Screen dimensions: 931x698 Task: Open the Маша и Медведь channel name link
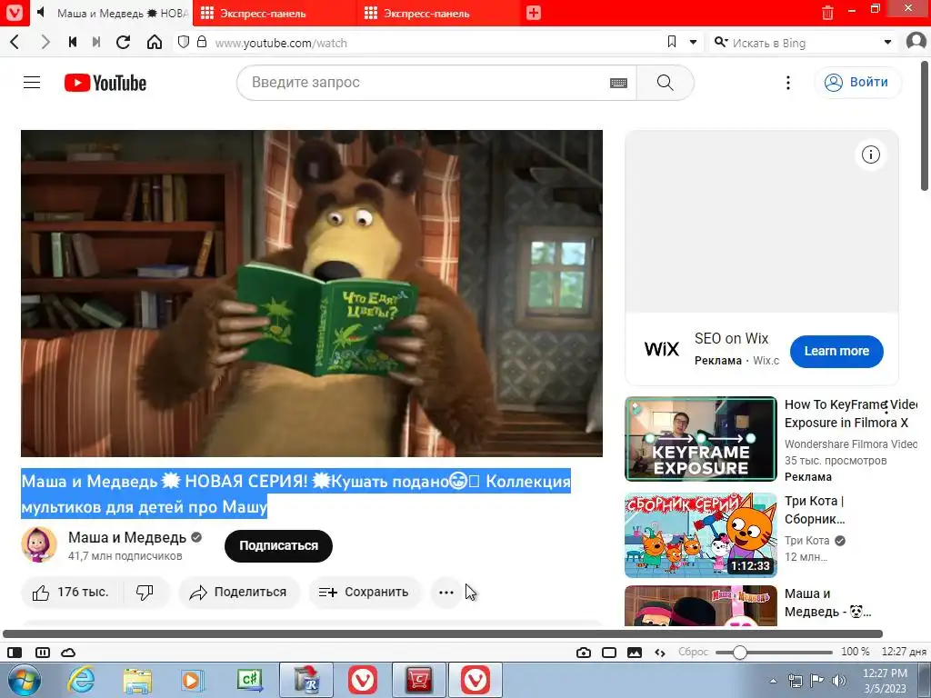coord(127,537)
